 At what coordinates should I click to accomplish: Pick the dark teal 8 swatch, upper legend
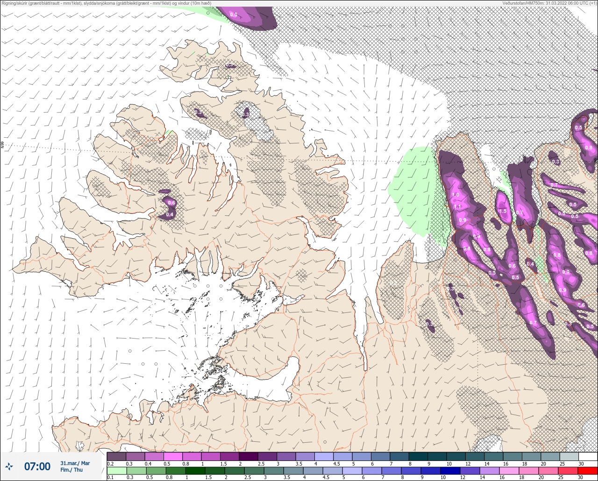pos(418,456)
